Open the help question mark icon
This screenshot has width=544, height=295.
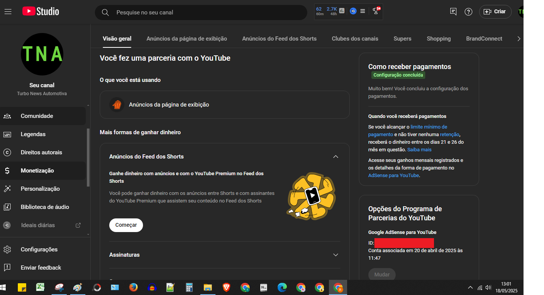coord(469,12)
